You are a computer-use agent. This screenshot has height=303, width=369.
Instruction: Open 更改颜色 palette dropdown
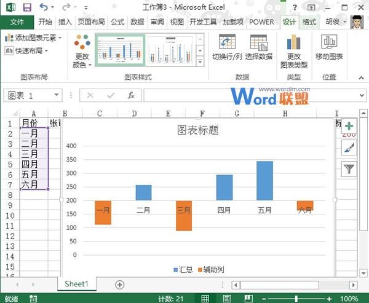(x=82, y=51)
